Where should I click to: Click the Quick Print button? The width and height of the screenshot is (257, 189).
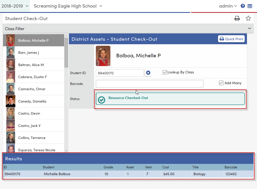[231, 39]
